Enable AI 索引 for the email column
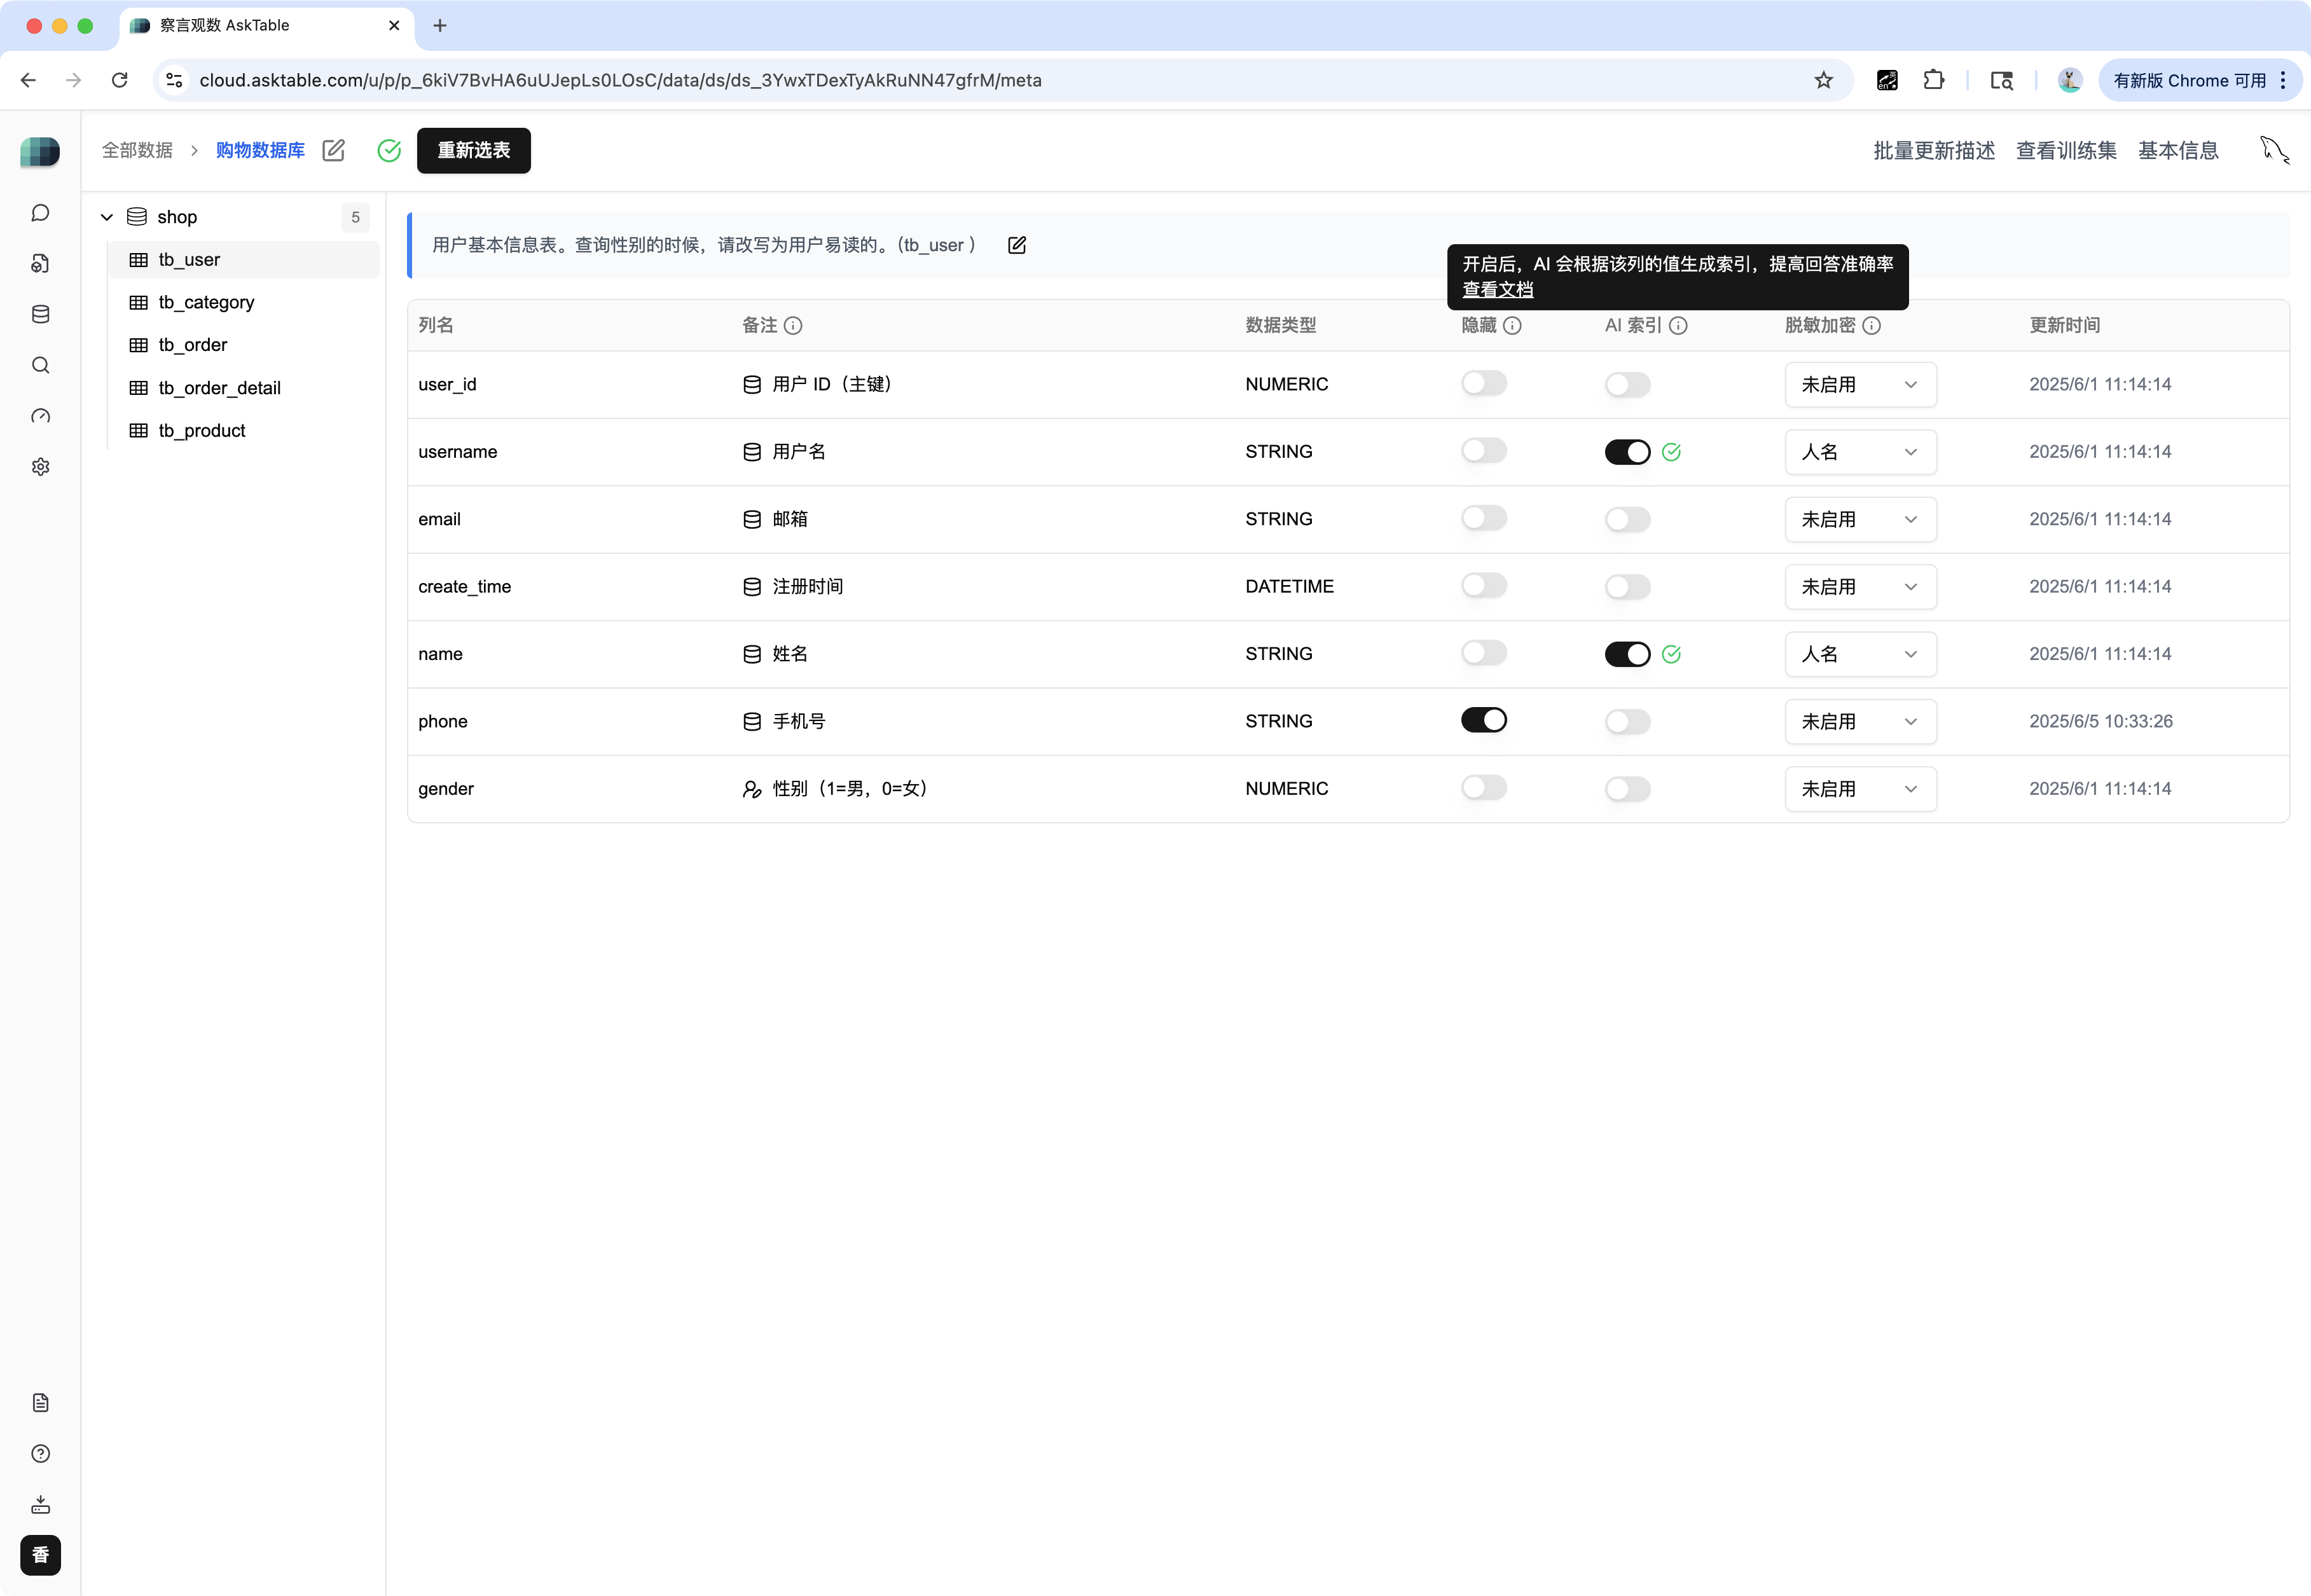 (x=1627, y=518)
